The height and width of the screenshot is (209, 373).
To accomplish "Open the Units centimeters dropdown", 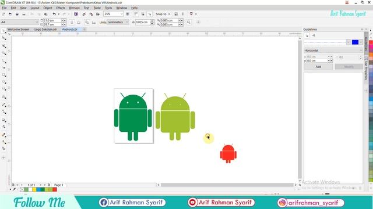I will point(127,22).
